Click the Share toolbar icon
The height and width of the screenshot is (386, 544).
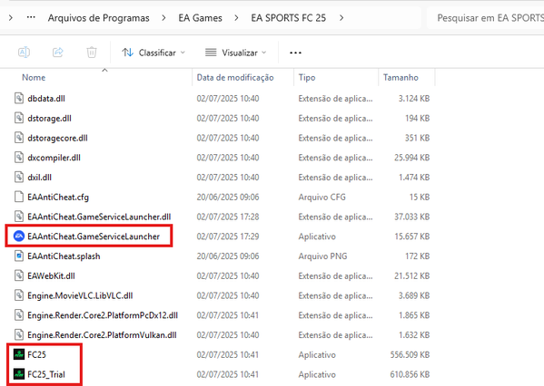point(57,53)
